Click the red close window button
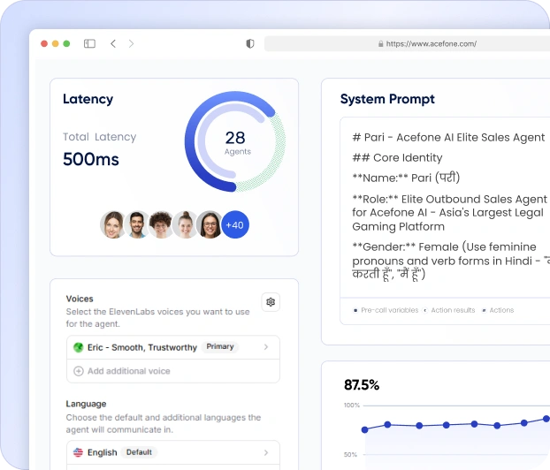 44,43
